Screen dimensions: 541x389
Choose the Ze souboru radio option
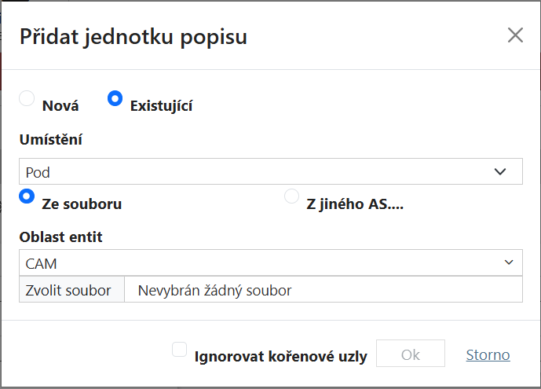[27, 196]
